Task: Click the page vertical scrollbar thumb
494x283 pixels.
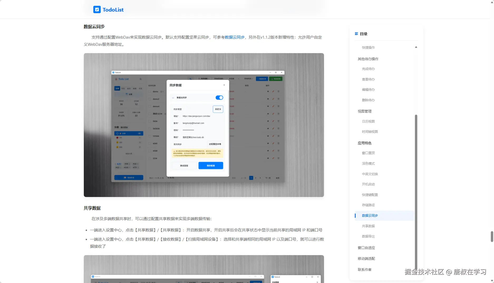Action: pos(492,236)
